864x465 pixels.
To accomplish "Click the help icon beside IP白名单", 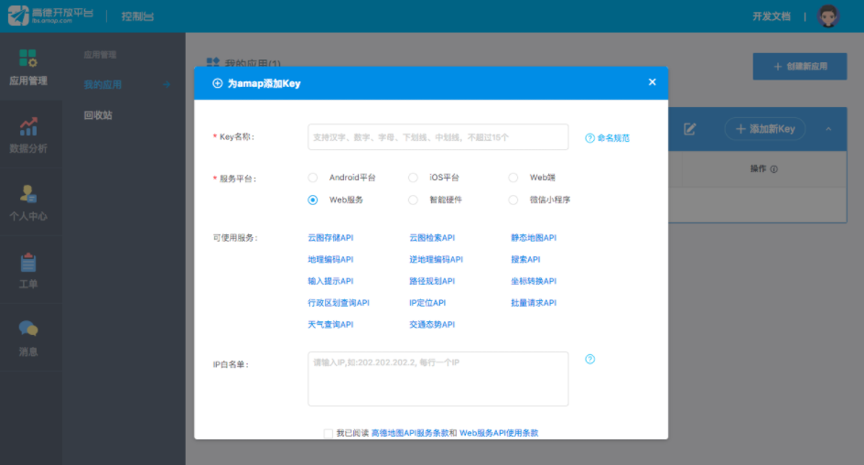I will click(589, 359).
